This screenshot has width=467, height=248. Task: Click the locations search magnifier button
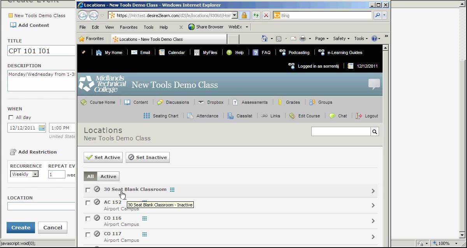coord(374,132)
